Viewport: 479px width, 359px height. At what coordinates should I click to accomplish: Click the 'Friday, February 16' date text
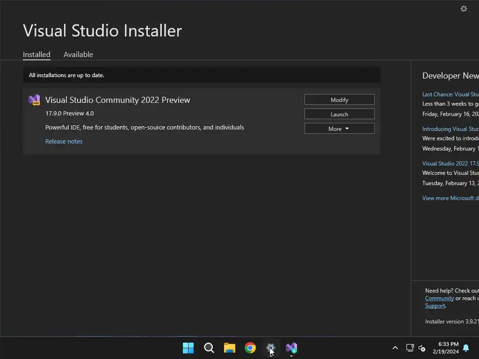pyautogui.click(x=450, y=114)
